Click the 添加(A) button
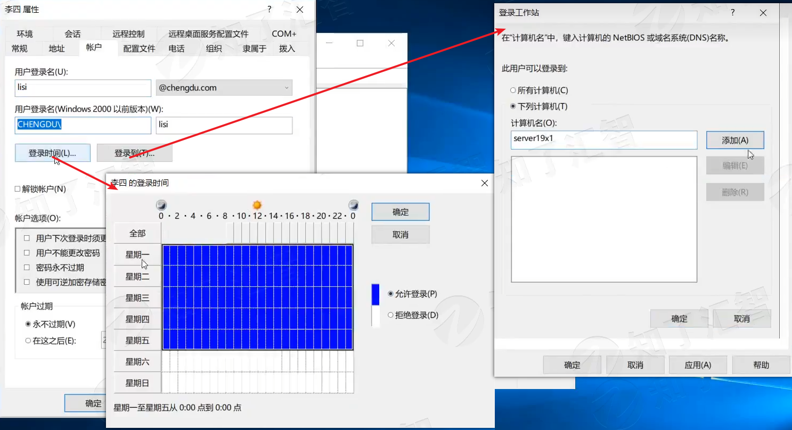The height and width of the screenshot is (430, 792). point(735,140)
